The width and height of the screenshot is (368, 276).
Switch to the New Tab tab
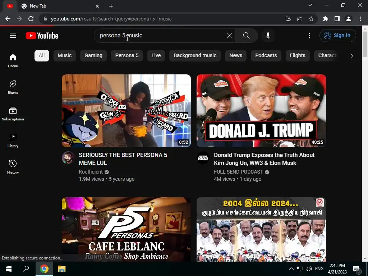click(60, 6)
